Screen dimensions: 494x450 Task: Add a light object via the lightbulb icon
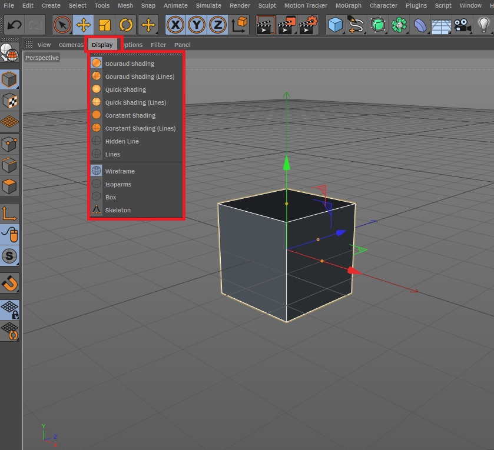(x=483, y=25)
